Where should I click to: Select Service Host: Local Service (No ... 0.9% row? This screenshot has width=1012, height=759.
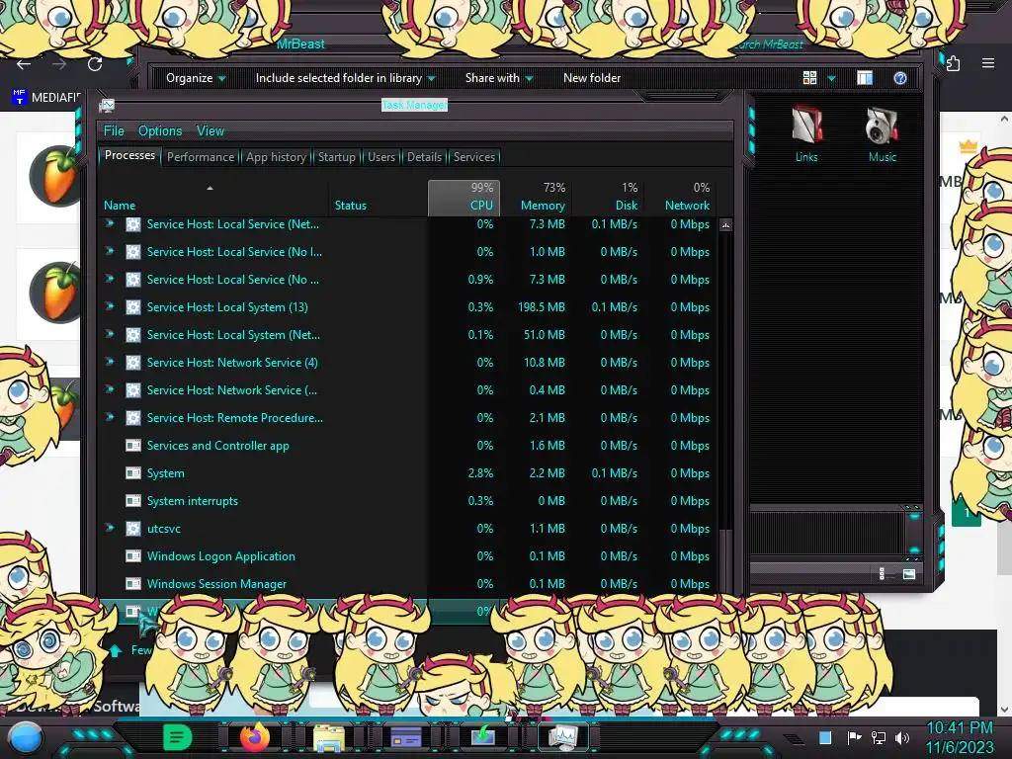tap(408, 280)
